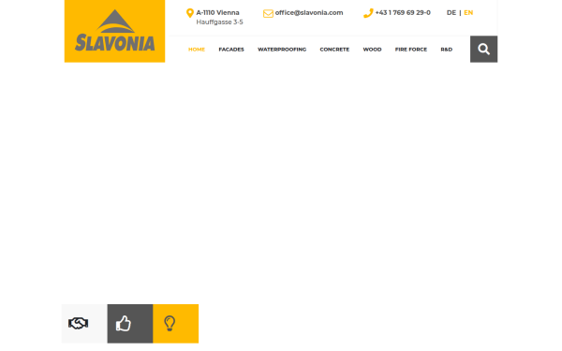
Task: Select the handshake icon tile
Action: [x=84, y=324]
